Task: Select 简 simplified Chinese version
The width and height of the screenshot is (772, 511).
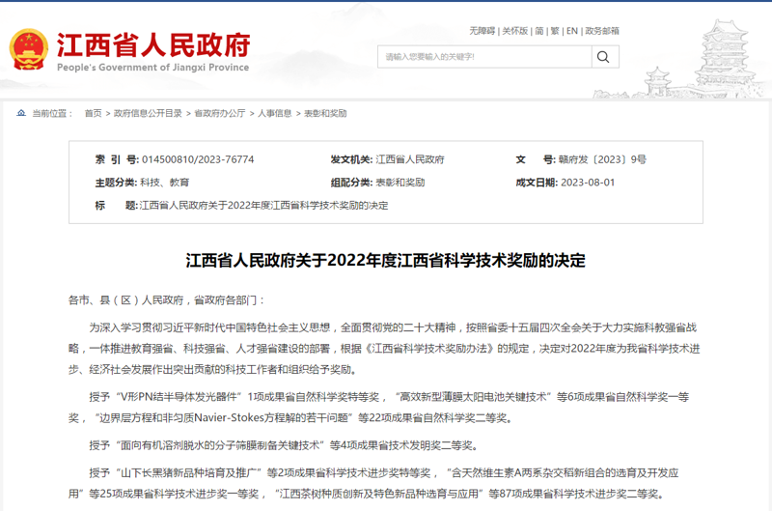Action: 539,31
